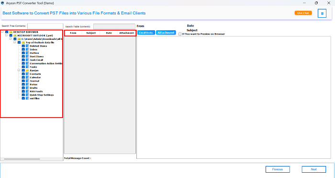Collapse the C:\Users\Admin\Downloads path node

pos(11,39)
